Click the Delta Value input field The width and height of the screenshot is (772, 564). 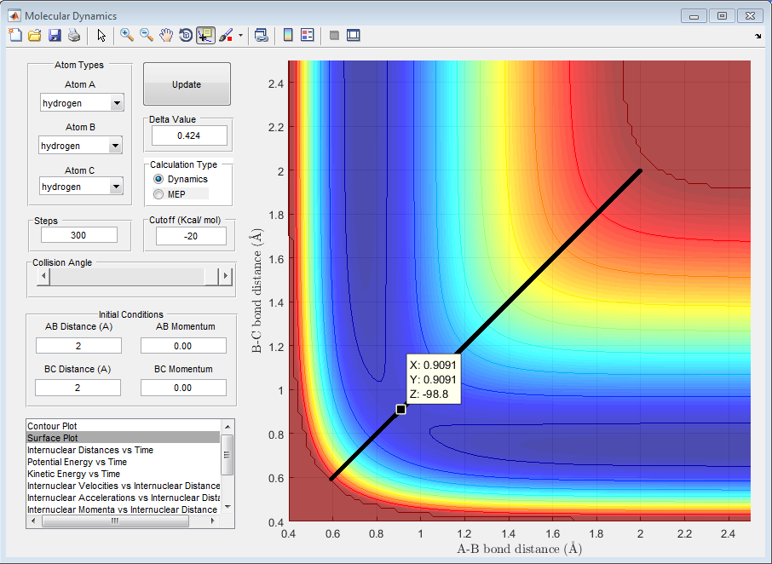click(189, 135)
